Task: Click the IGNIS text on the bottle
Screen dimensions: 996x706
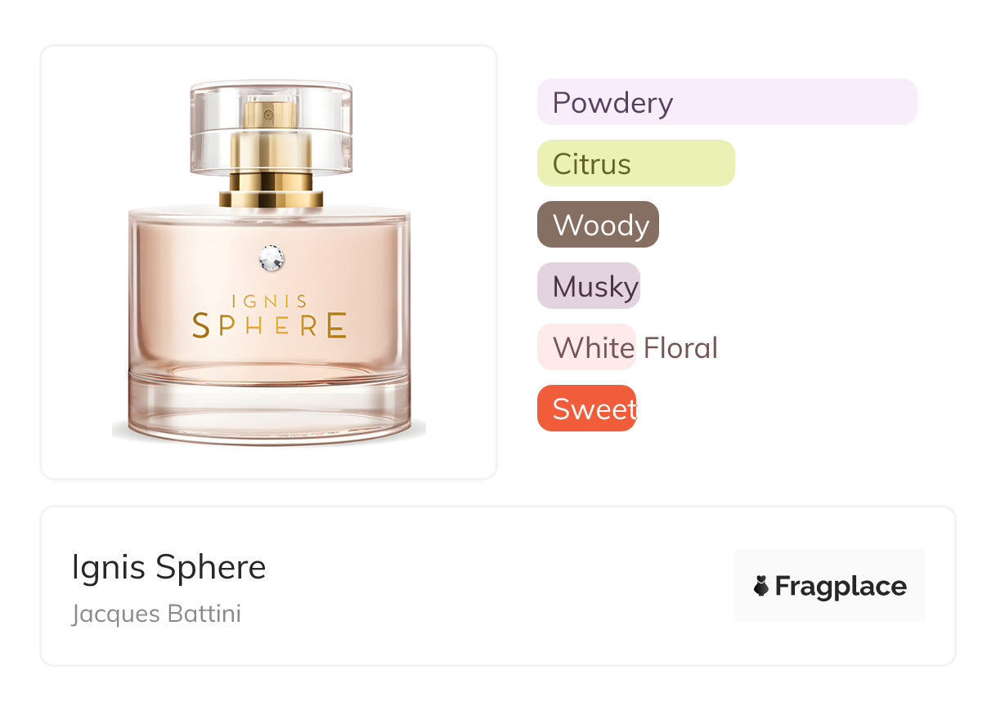Action: (x=270, y=302)
